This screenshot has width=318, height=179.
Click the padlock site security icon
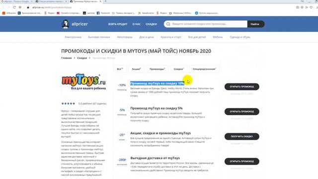[28, 7]
